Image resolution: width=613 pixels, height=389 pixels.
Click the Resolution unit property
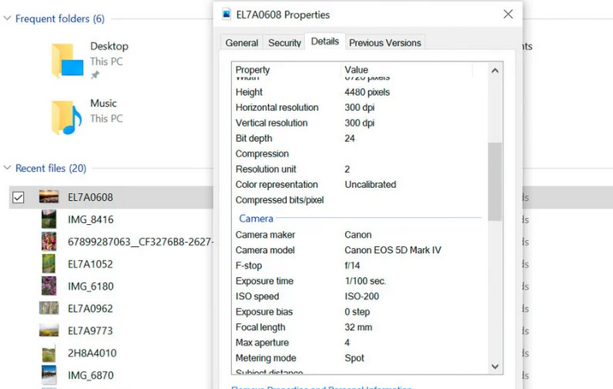pos(266,169)
